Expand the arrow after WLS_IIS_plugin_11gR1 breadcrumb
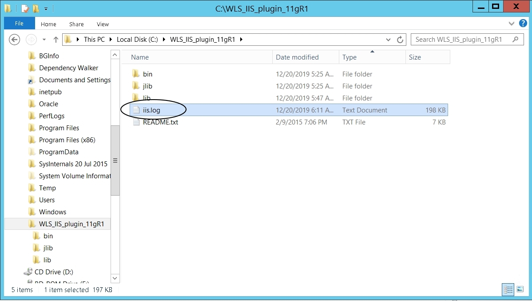The width and height of the screenshot is (532, 301). [241, 40]
